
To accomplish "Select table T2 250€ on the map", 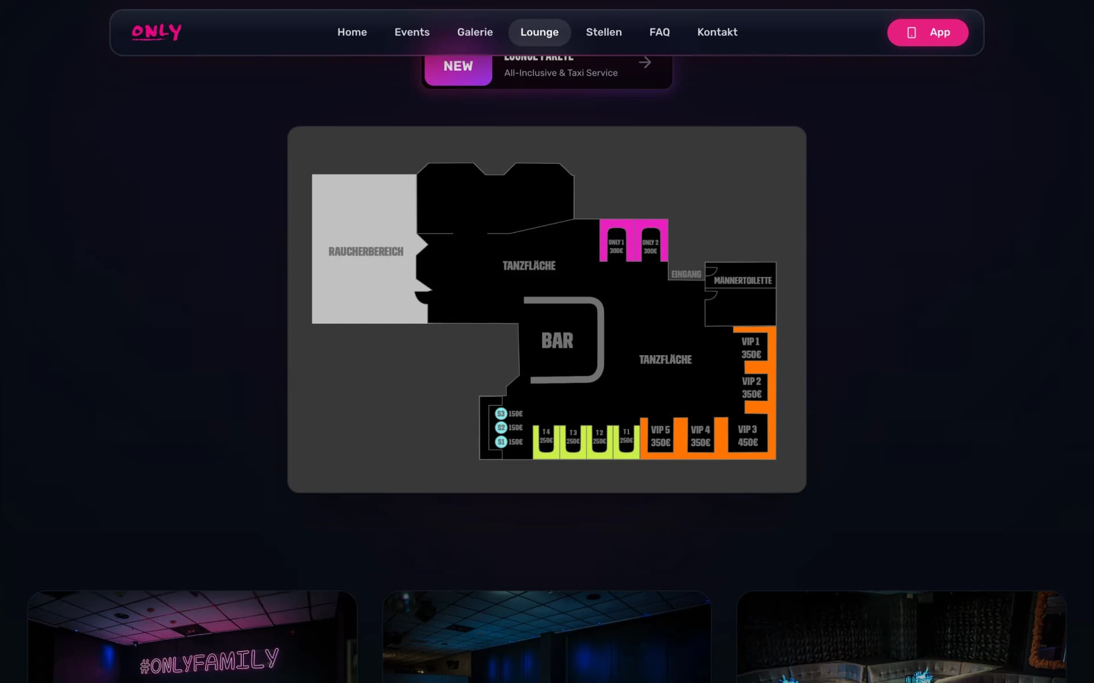I will pos(599,437).
